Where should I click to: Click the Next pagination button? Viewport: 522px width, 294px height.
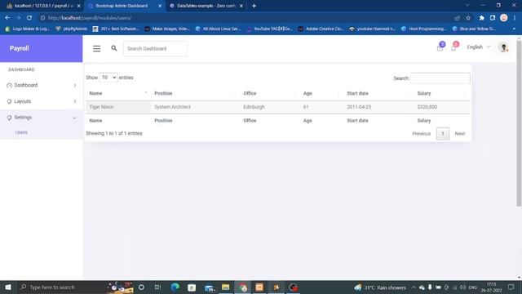click(460, 134)
